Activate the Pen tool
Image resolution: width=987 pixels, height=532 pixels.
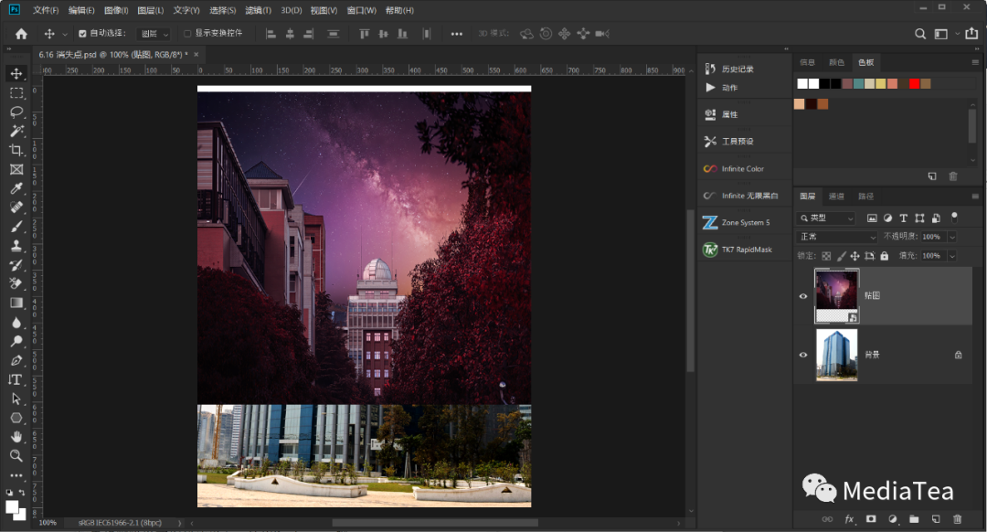click(16, 360)
